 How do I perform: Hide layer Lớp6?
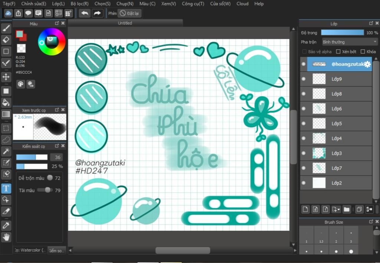click(304, 108)
